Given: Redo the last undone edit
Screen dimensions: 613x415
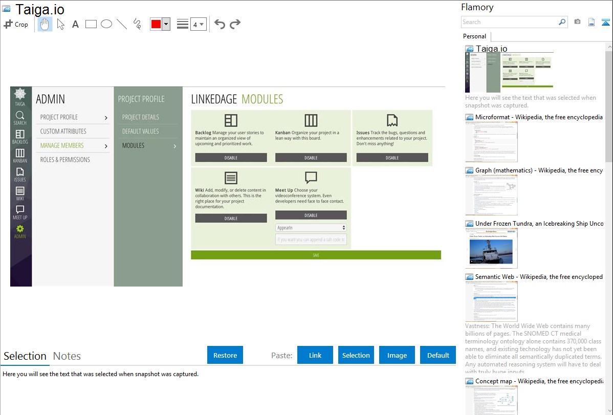Looking at the screenshot, I should tap(235, 24).
